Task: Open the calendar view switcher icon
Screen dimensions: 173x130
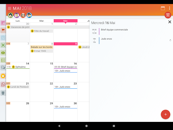Action: click(x=163, y=8)
